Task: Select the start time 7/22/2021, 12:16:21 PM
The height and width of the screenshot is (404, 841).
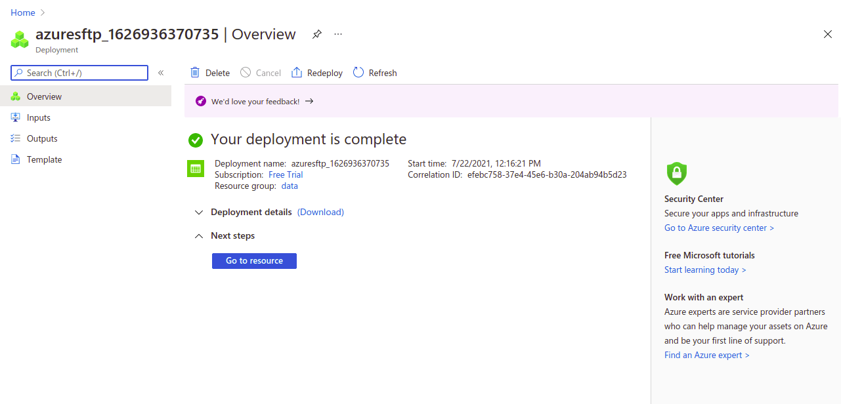Action: [496, 163]
